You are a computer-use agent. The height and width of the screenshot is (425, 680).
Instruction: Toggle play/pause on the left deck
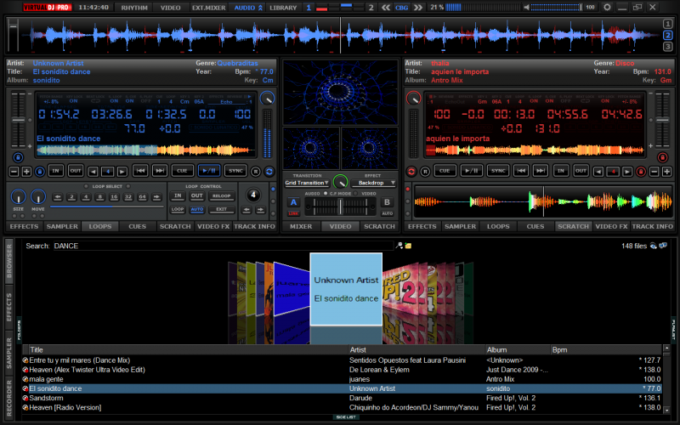coord(209,171)
